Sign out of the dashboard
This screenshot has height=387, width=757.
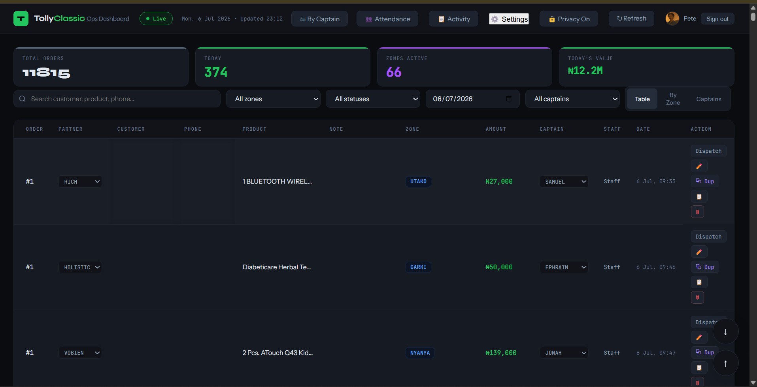pos(717,19)
